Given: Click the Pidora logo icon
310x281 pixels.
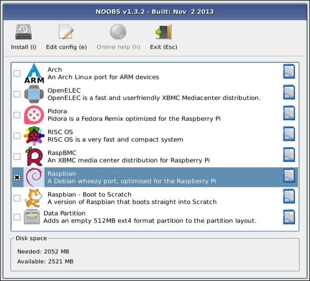Looking at the screenshot, I should point(34,115).
